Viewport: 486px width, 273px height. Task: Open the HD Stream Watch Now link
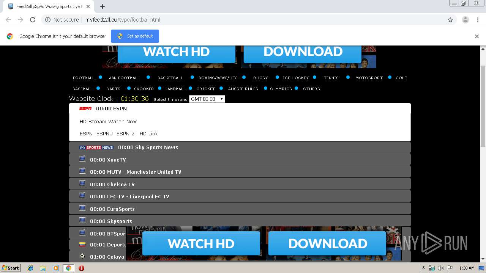pos(108,121)
